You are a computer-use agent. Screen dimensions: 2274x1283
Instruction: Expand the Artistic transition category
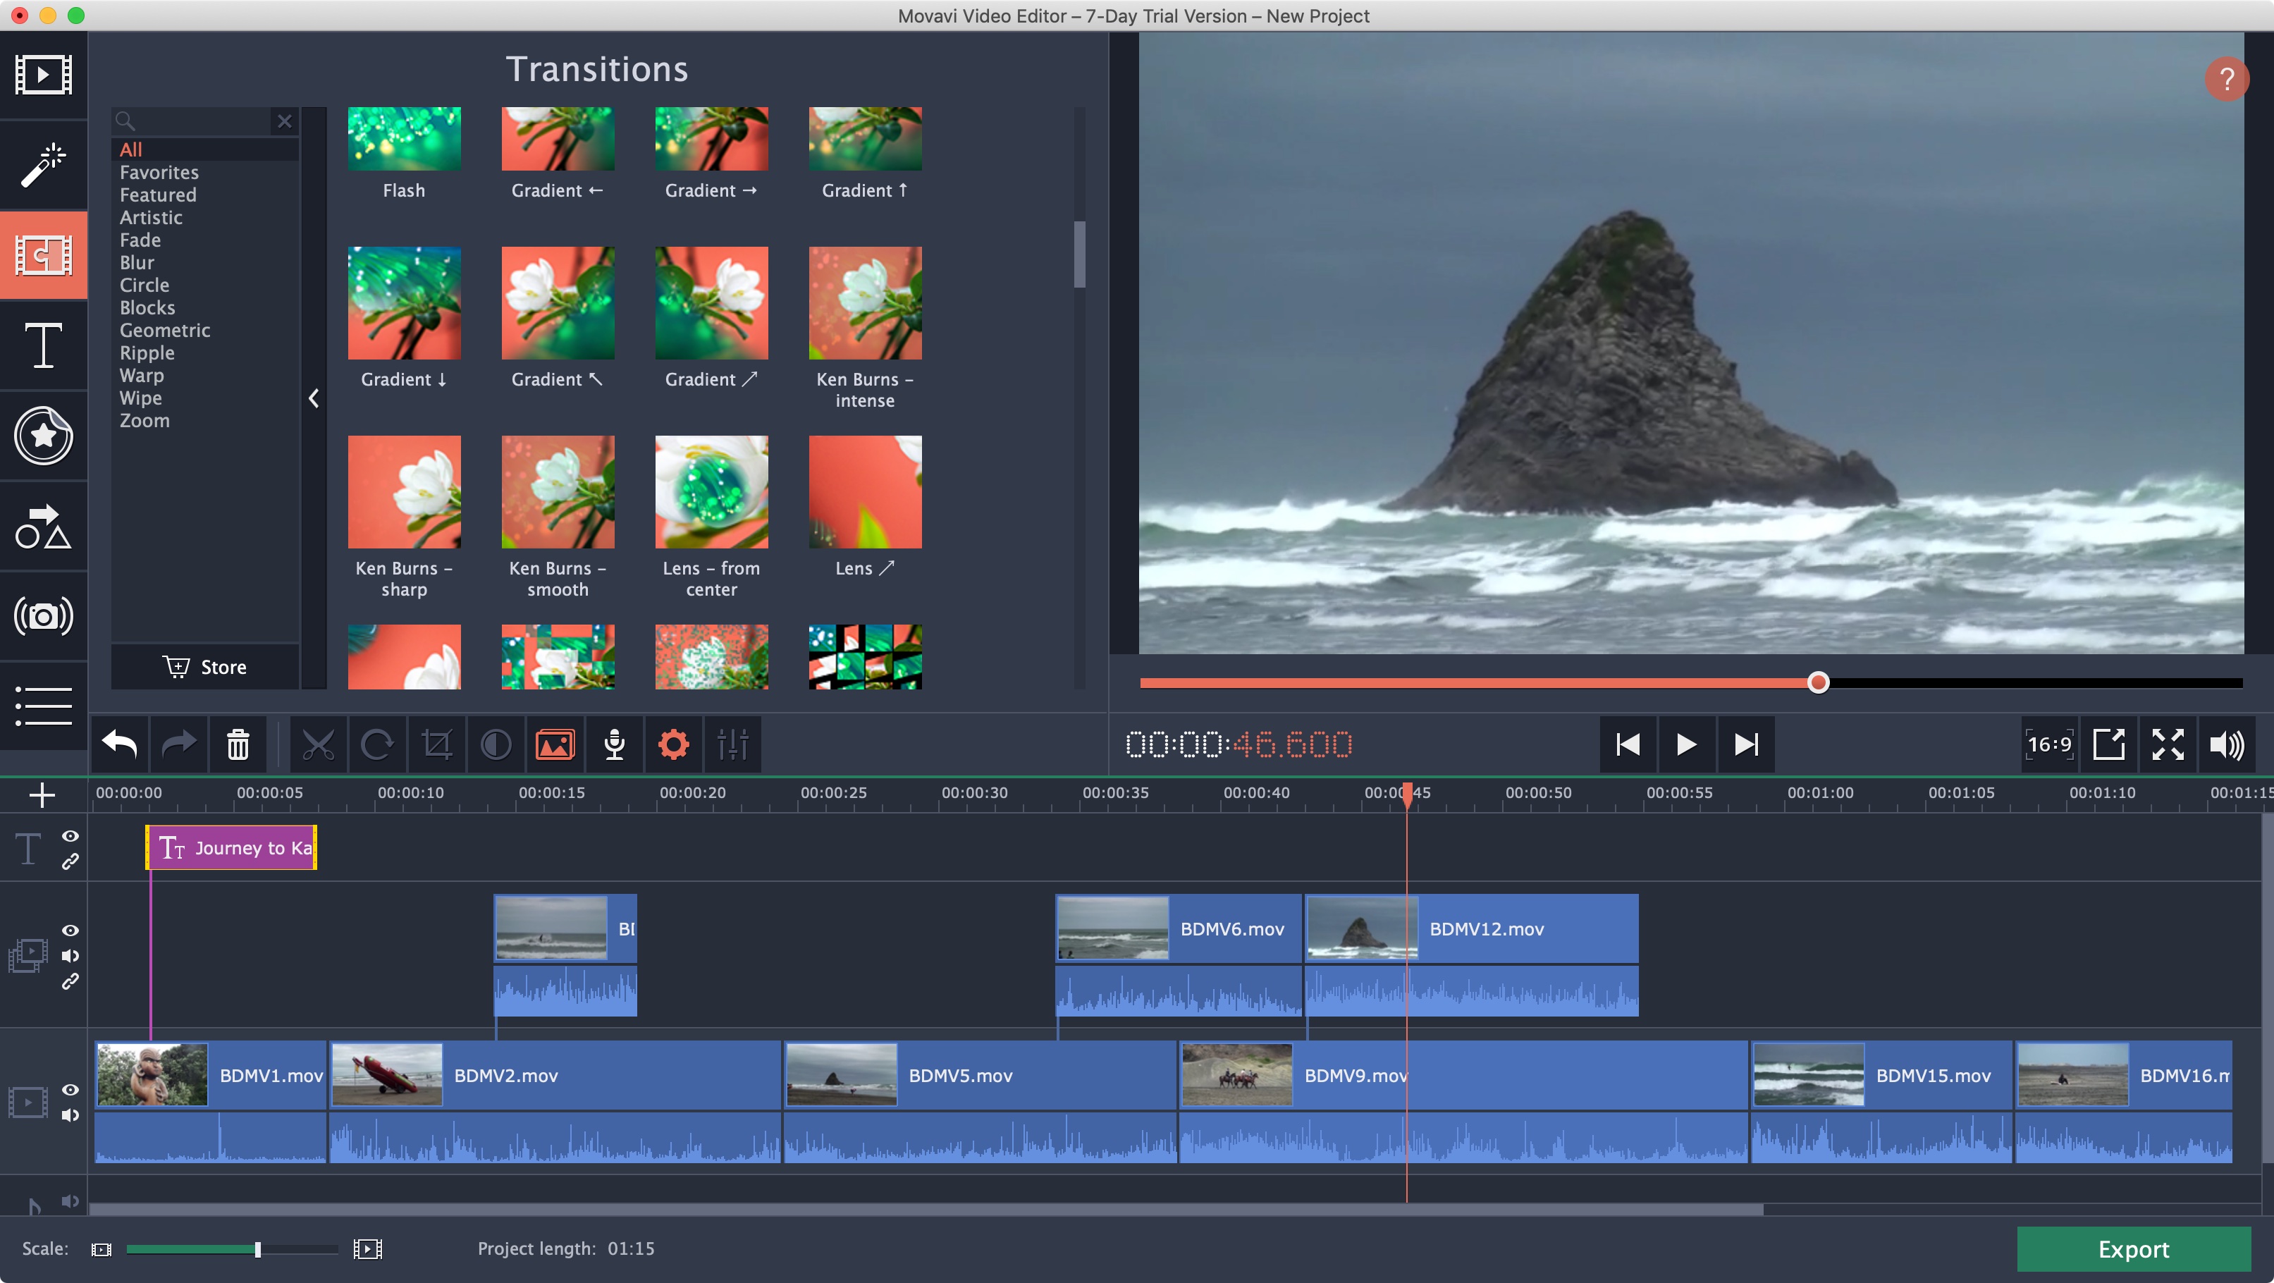pos(152,217)
